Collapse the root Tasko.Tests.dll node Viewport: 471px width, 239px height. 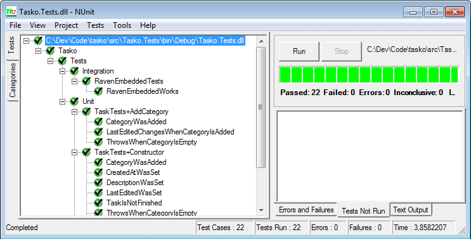(x=27, y=41)
